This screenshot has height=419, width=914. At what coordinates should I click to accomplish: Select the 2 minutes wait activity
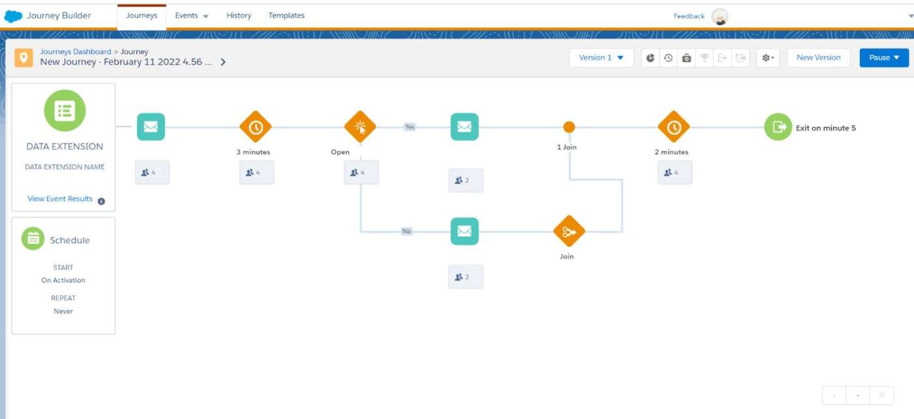674,127
